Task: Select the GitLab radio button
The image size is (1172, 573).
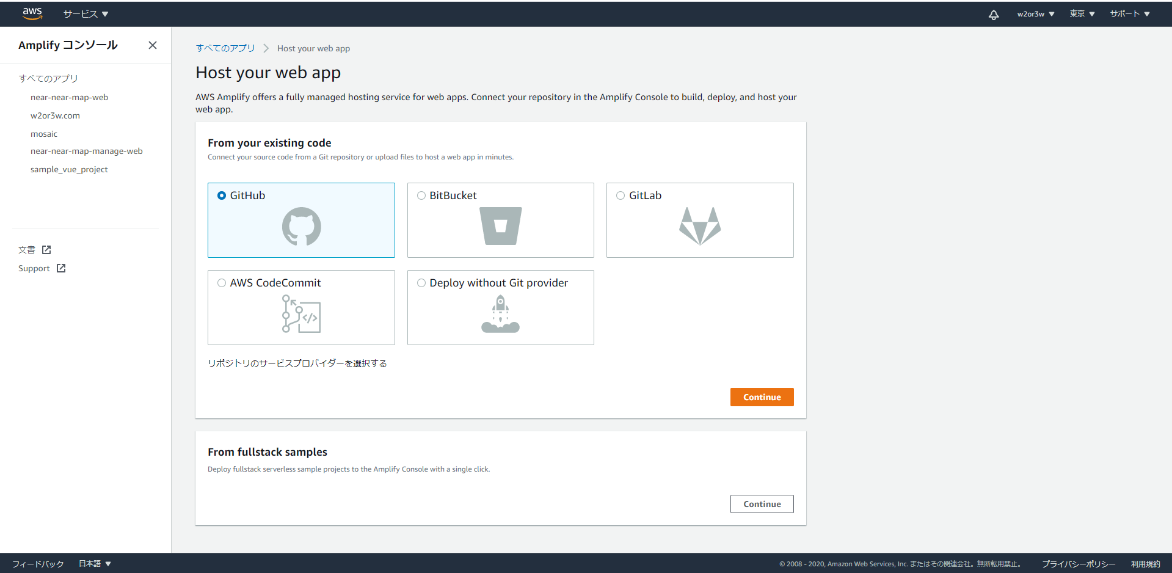Action: (621, 195)
